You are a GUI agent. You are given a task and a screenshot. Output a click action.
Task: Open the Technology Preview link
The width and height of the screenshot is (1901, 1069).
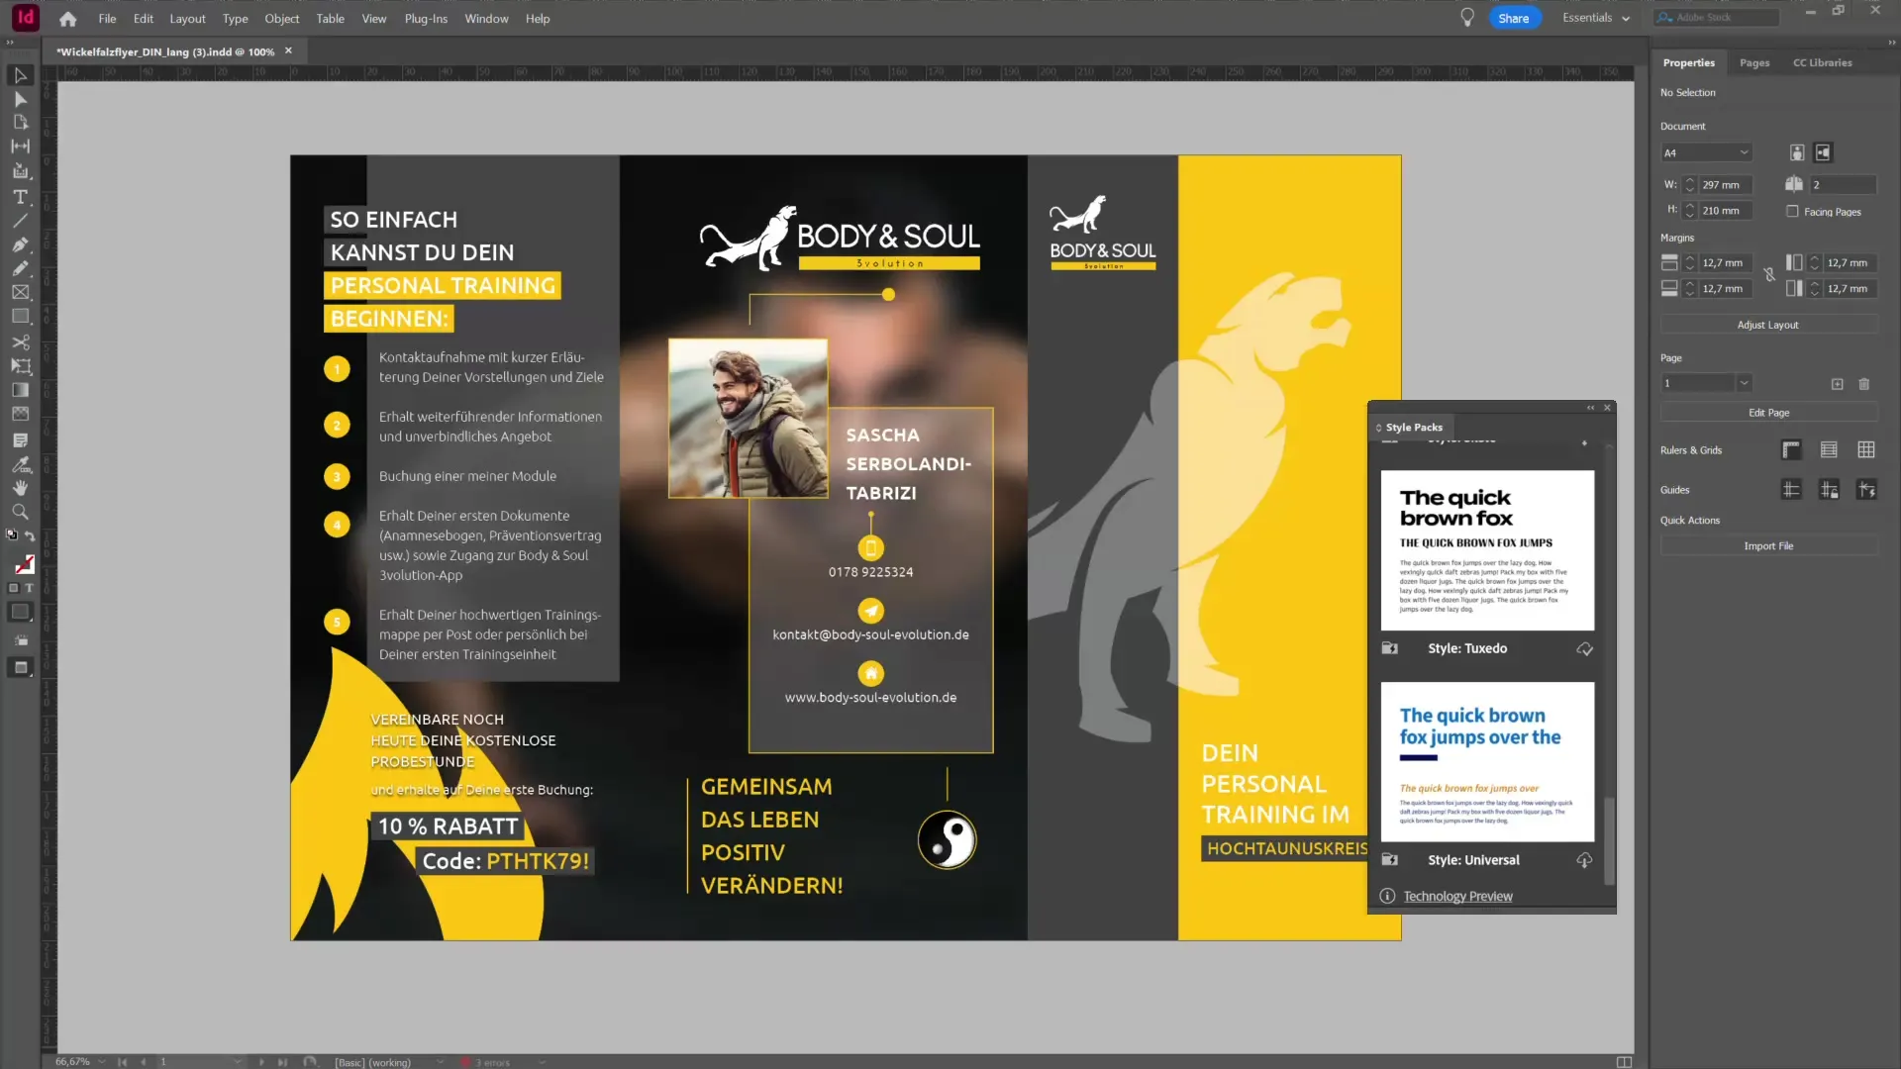[1457, 897]
